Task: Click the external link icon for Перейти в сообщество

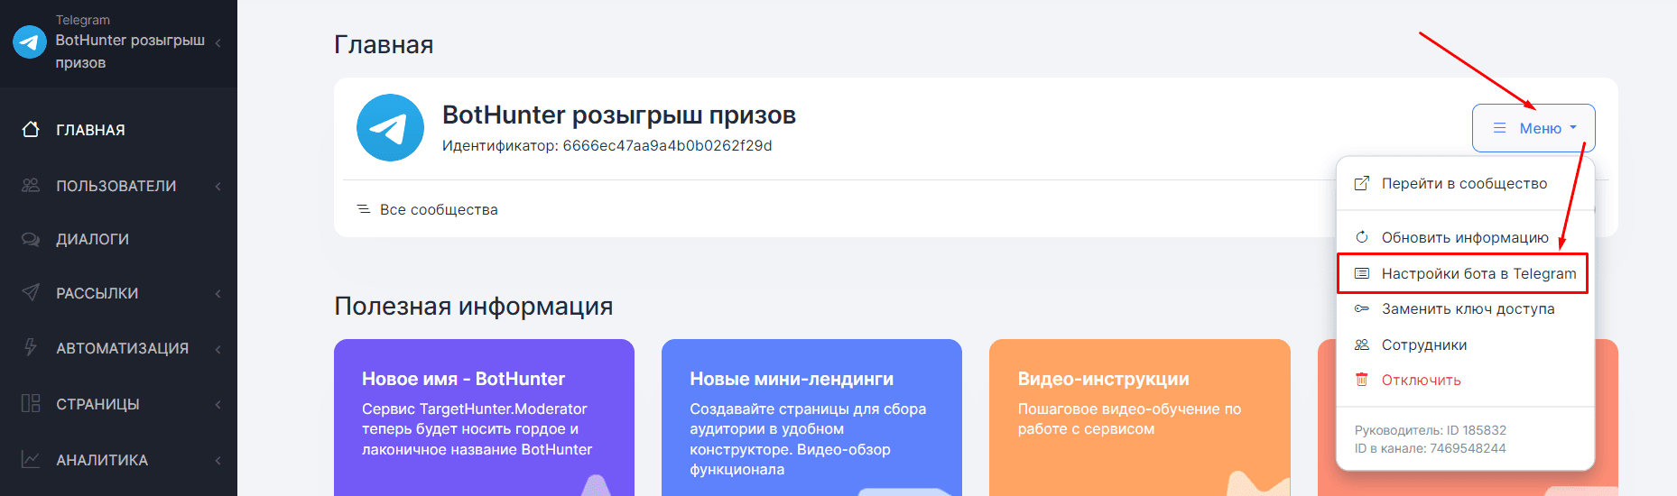Action: coord(1362,183)
